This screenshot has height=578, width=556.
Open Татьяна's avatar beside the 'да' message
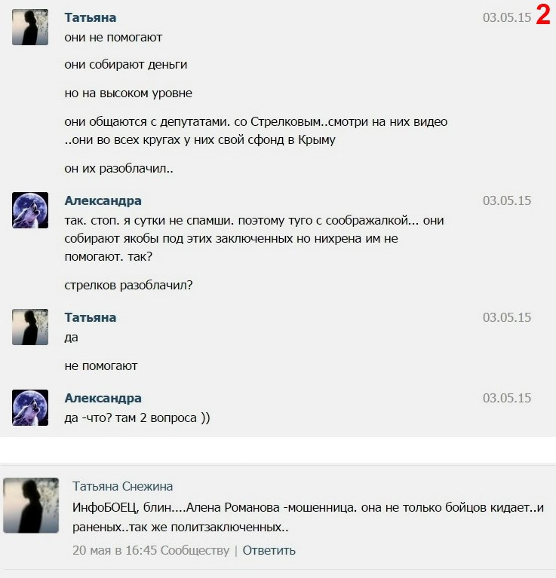(30, 327)
